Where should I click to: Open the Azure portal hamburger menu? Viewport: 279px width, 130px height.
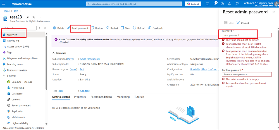pyautogui.click(x=4, y=4)
